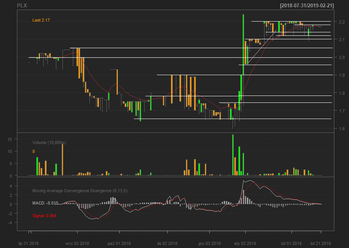Screen dimensions: 349x248
Task: Click the tall orange volume bar in August
Action: tap(62, 160)
